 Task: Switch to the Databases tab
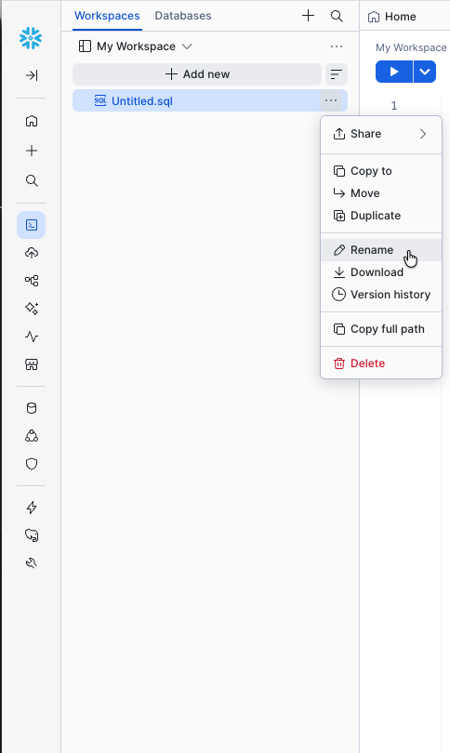183,16
